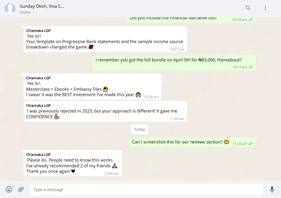Focus the Type a message field

[x=146, y=189]
